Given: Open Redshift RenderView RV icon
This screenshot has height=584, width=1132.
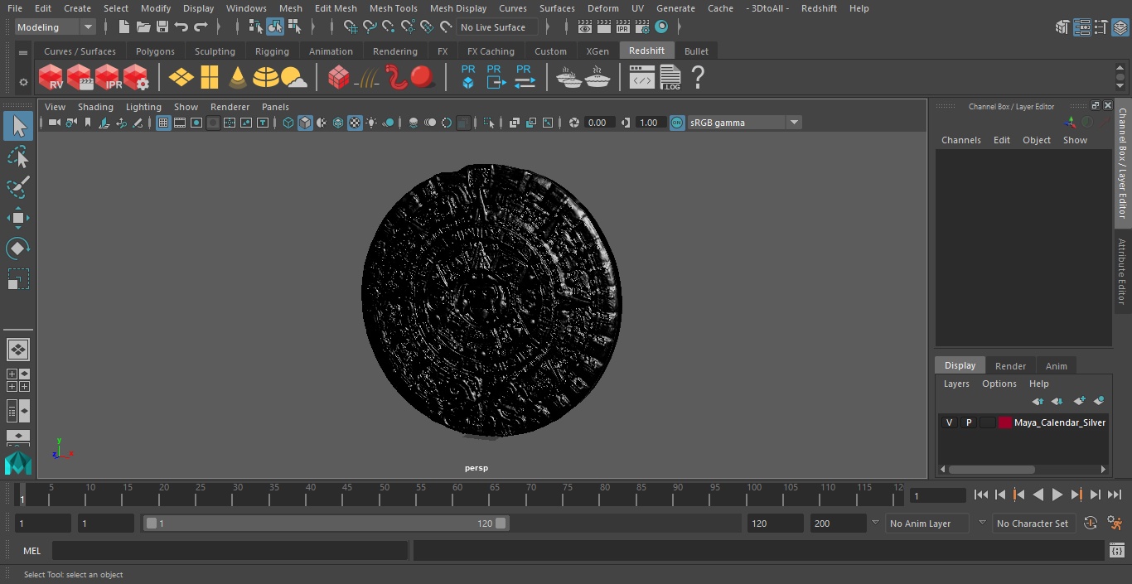Looking at the screenshot, I should tap(51, 78).
